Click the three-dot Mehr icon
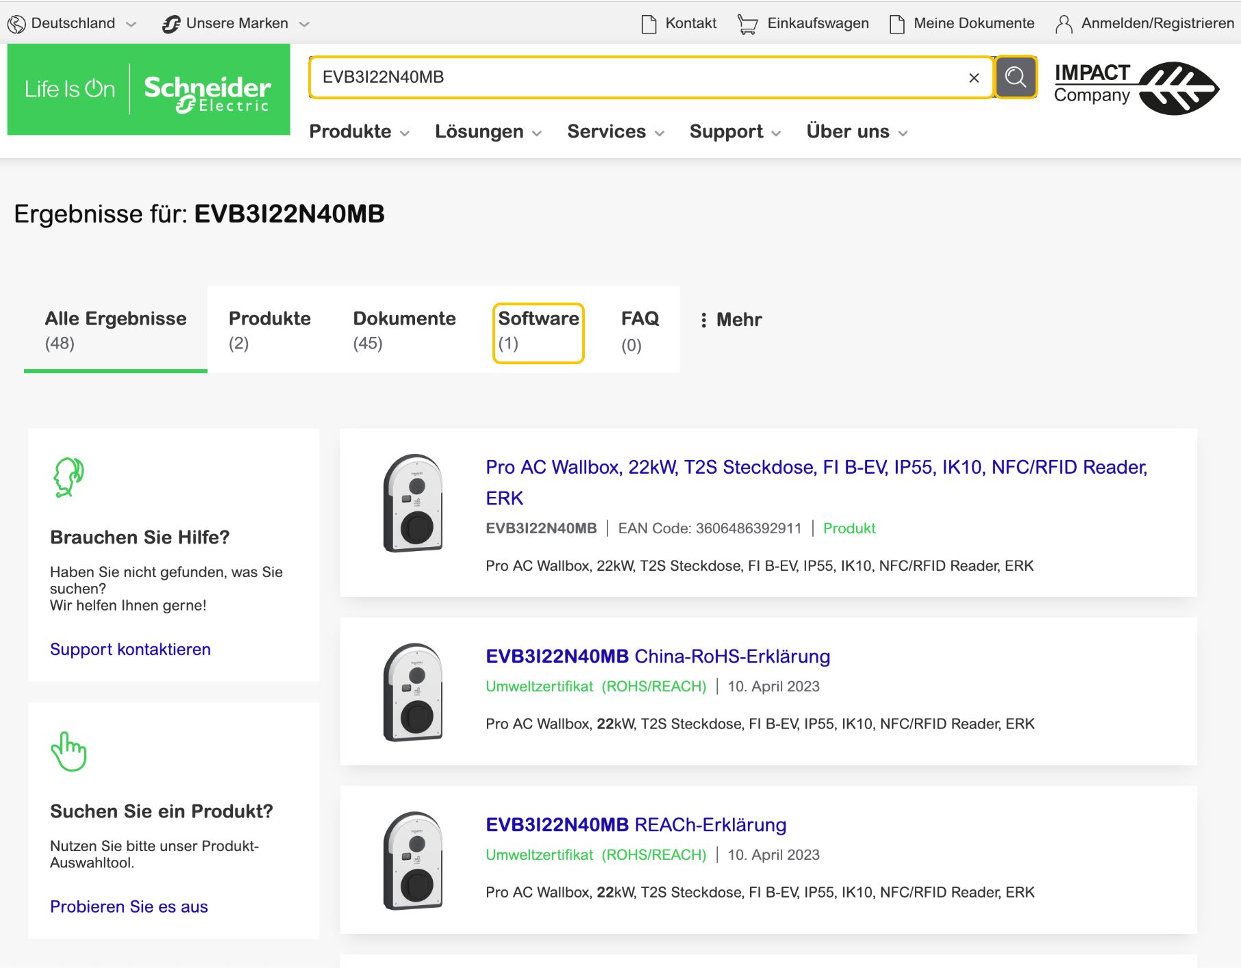This screenshot has width=1241, height=968. (704, 320)
